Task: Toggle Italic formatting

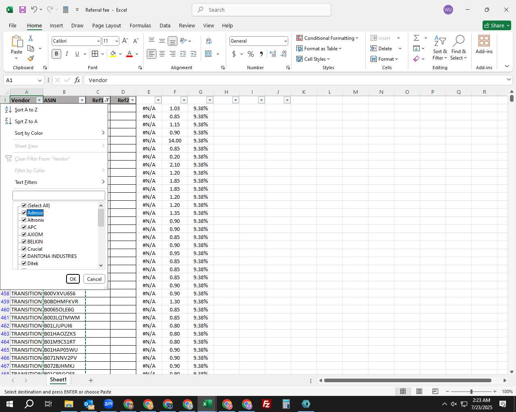Action: 67,54
